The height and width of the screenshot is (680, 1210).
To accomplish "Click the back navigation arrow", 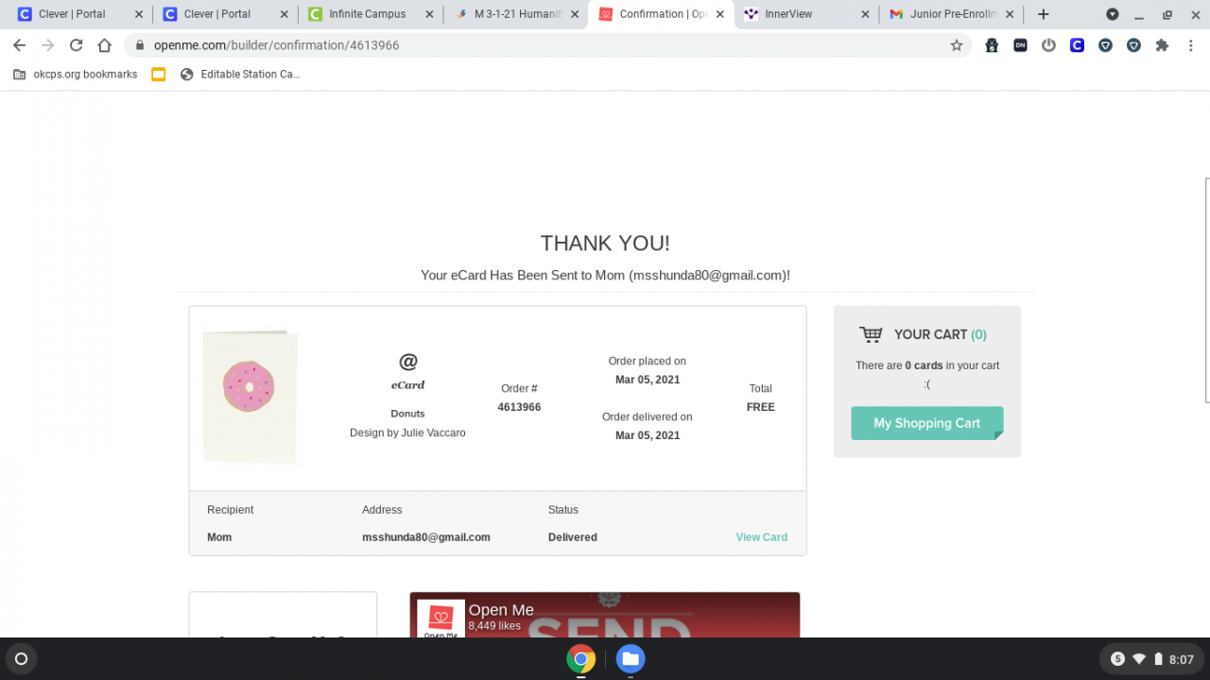I will tap(19, 45).
